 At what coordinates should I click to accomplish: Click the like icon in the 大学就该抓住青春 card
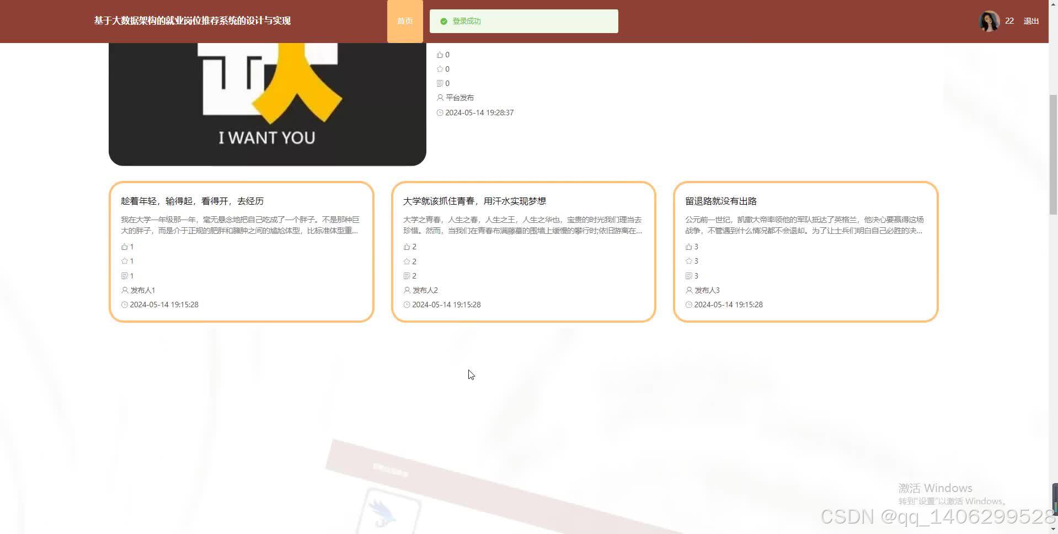point(407,247)
